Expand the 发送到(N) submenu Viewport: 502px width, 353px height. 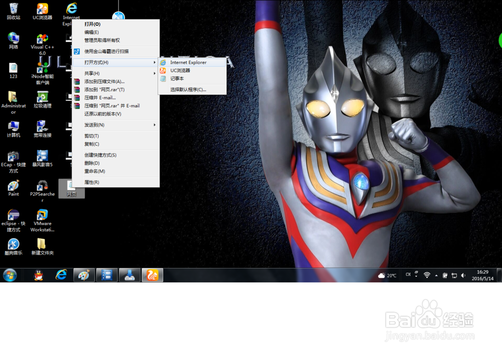coord(116,125)
